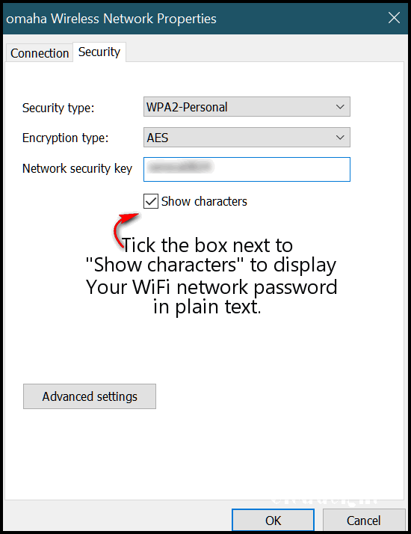
Task: Click the Security type label
Action: [58, 108]
